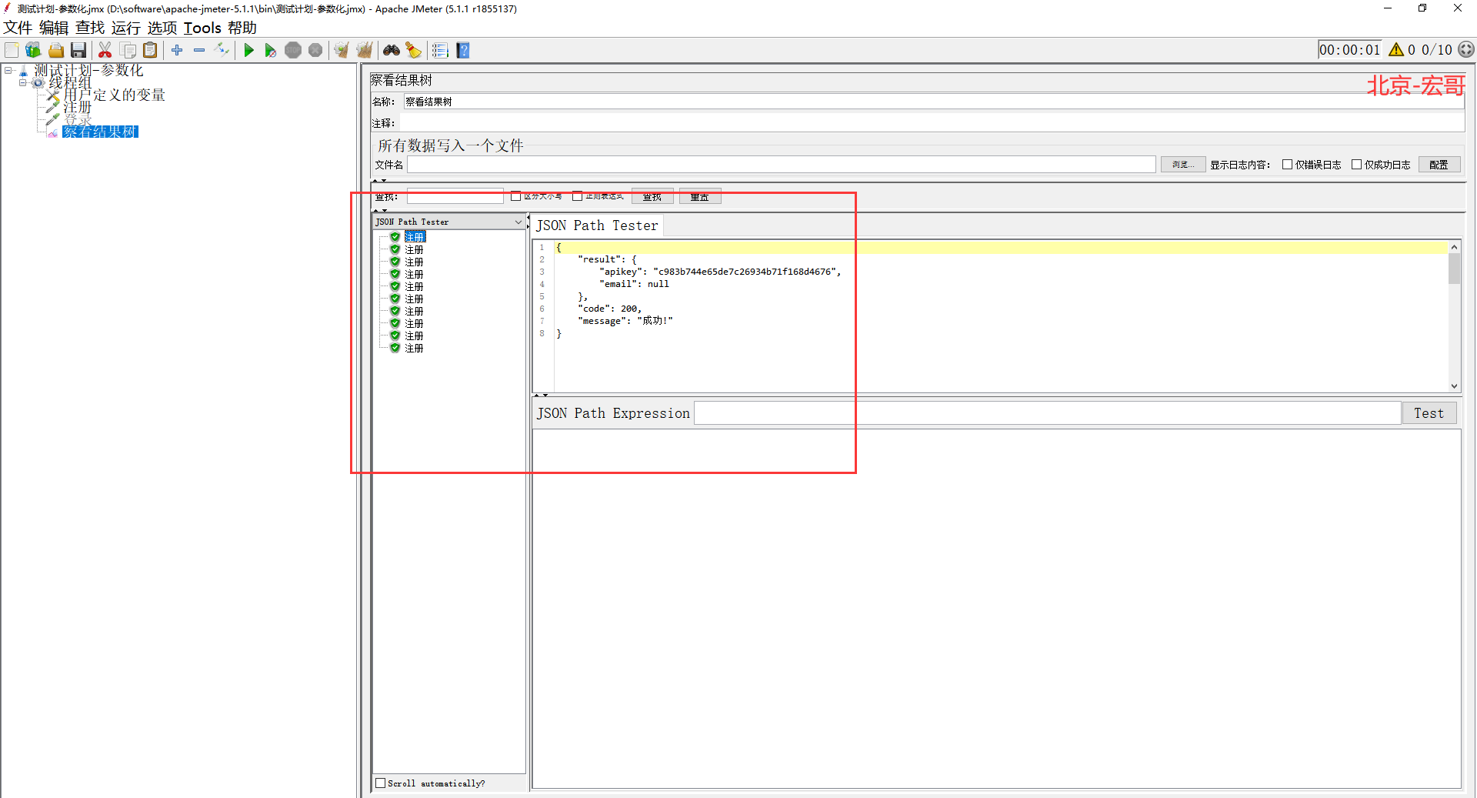Enable the 仅错误日志 checkbox

1287,165
